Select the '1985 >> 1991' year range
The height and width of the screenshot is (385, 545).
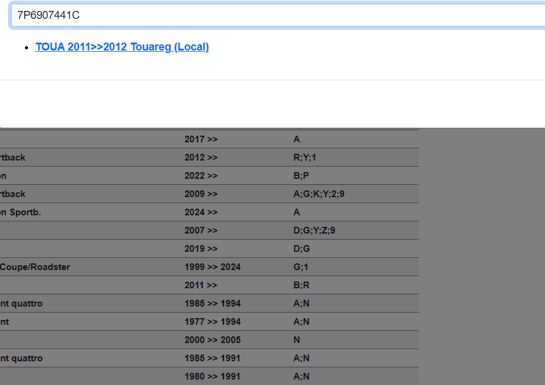213,358
